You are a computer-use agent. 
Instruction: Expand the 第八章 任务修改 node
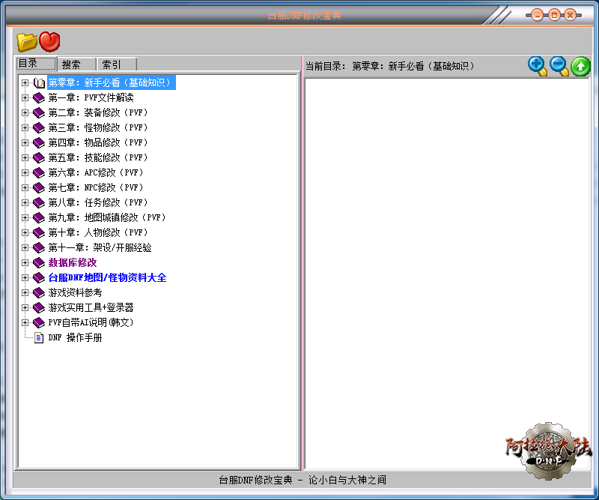[x=25, y=202]
